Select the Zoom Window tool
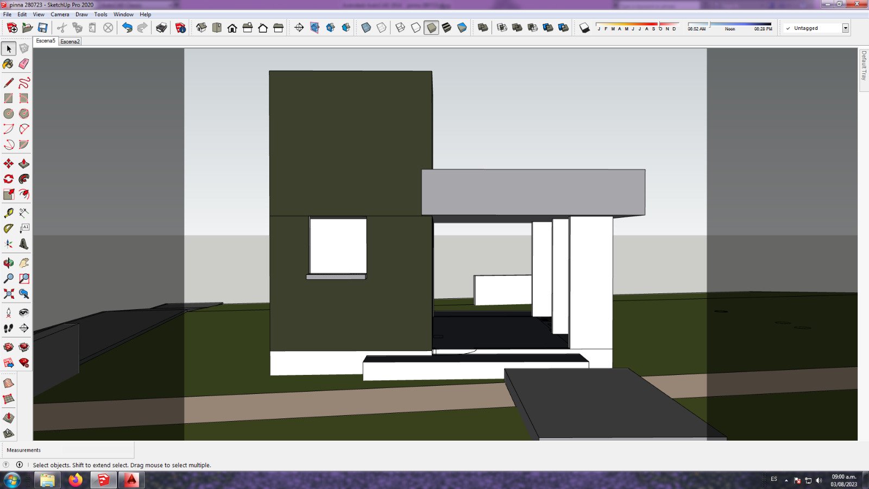This screenshot has width=869, height=489. [x=24, y=278]
